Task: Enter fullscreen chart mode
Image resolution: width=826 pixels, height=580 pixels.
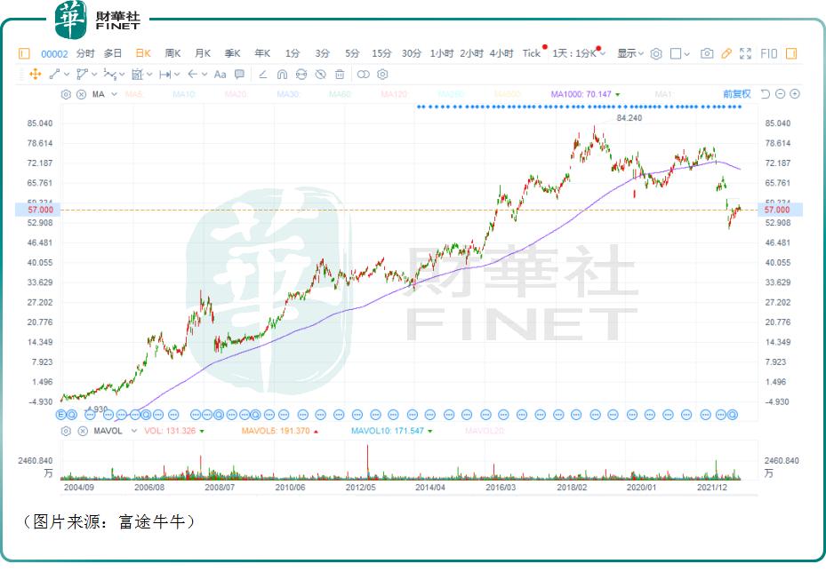Action: 746,53
